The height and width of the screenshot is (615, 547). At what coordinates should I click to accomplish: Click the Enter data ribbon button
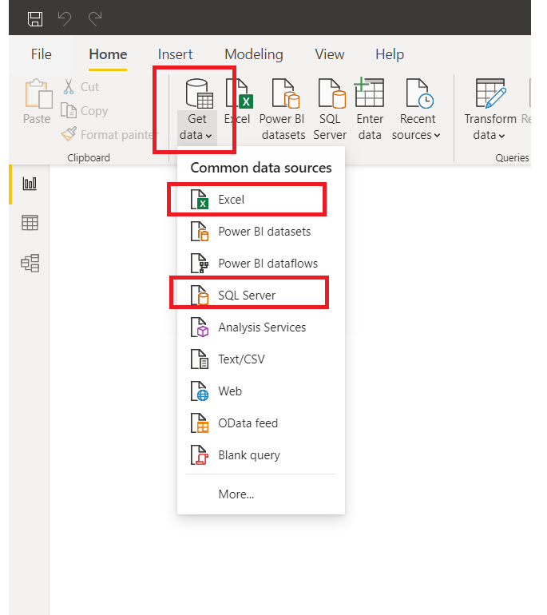pyautogui.click(x=370, y=110)
